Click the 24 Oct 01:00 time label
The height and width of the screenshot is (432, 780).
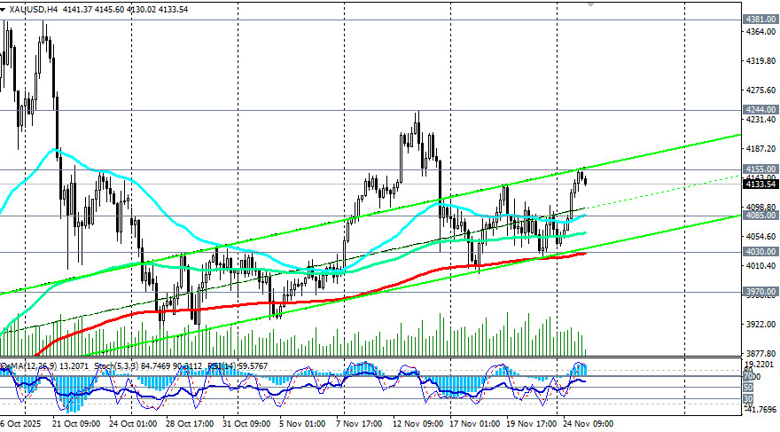[133, 423]
